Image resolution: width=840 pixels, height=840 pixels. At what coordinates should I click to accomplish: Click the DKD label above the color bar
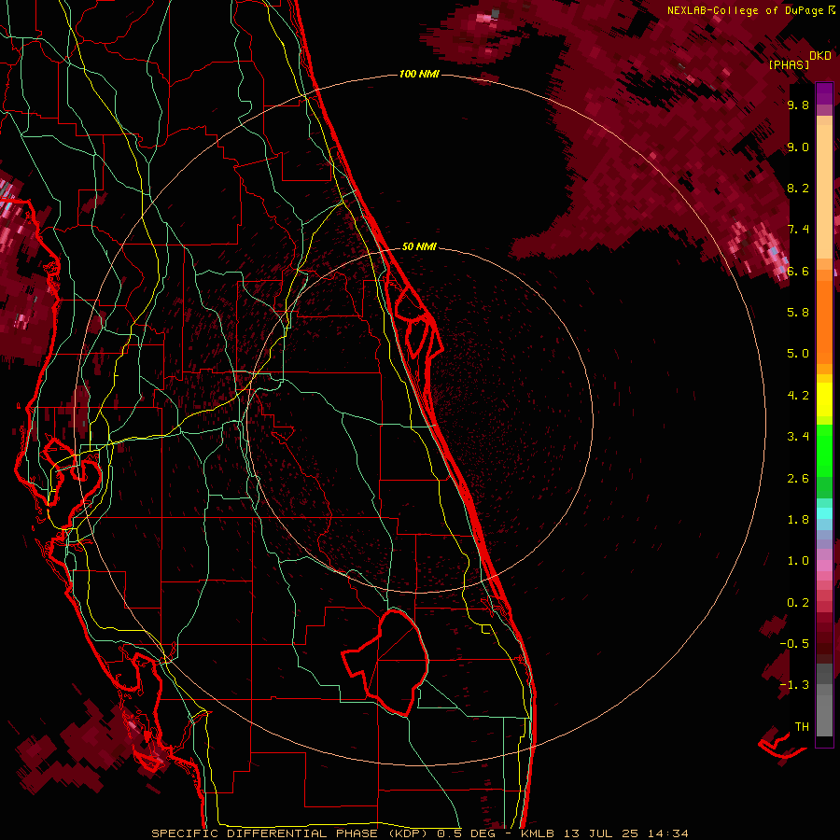[x=820, y=56]
